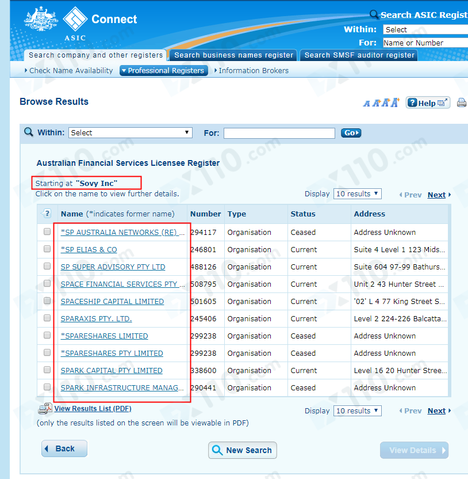This screenshot has height=479, width=468.
Task: Expand Check Name Availability menu
Action: click(x=68, y=71)
